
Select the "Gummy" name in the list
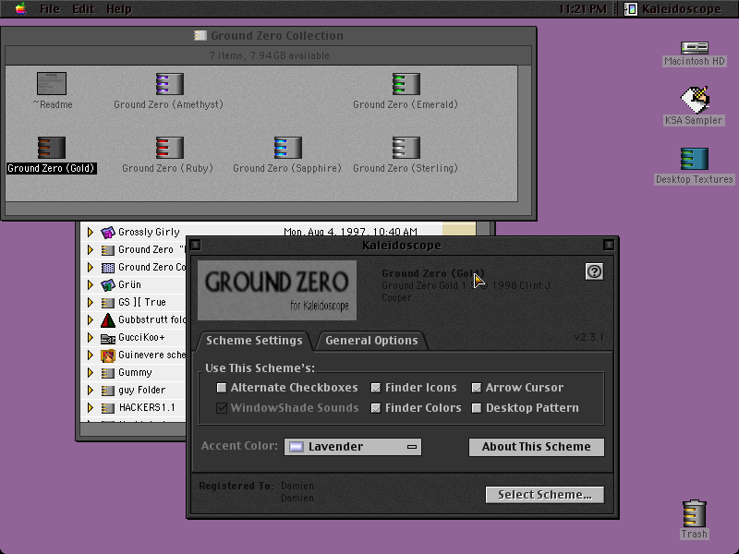[135, 373]
